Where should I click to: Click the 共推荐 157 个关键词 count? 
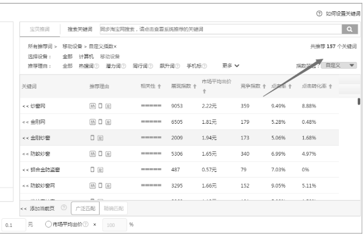coord(333,46)
